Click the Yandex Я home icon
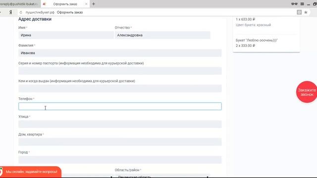The width and height of the screenshot is (317, 178). pyautogui.click(x=10, y=12)
